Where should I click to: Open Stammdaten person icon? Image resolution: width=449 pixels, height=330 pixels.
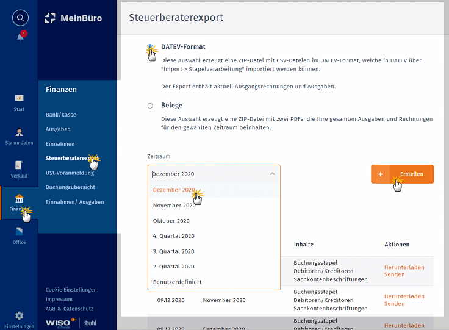pyautogui.click(x=19, y=132)
